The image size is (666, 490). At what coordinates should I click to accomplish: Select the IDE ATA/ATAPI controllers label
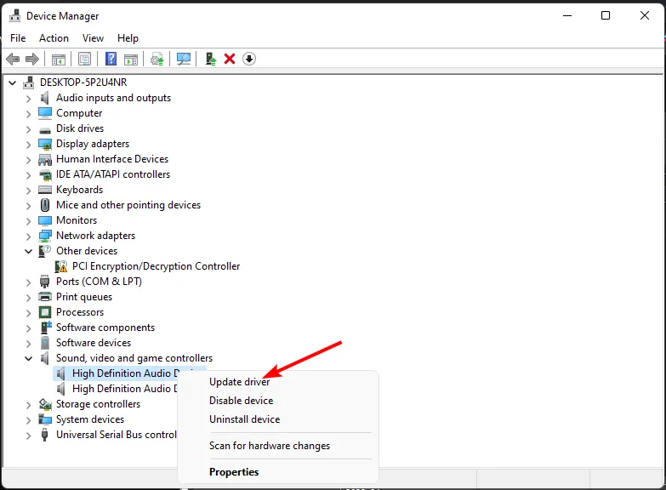coord(113,174)
